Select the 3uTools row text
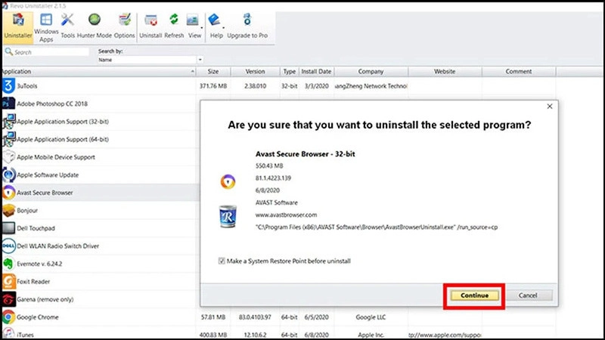605x340 pixels. (x=27, y=86)
